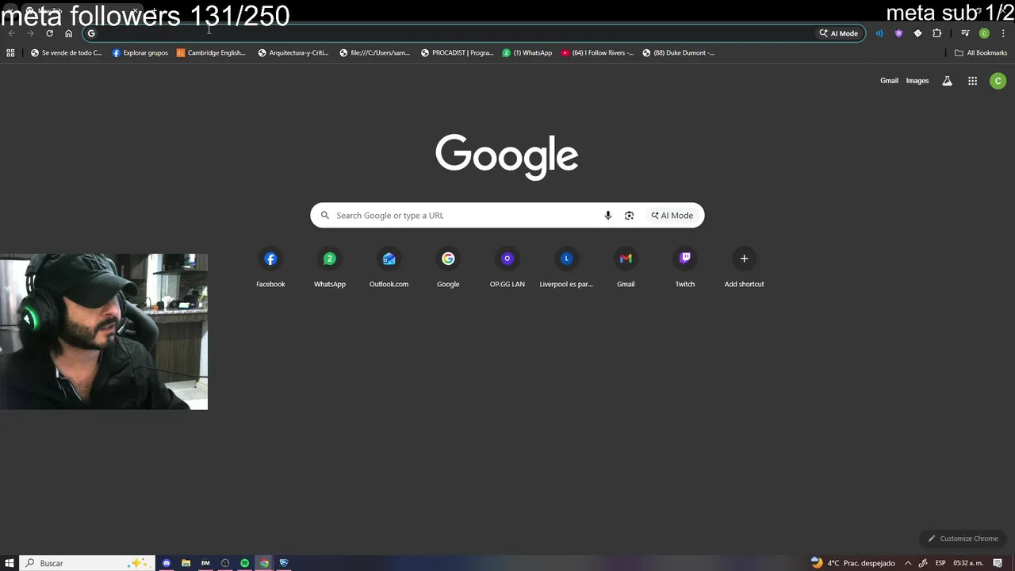Screen dimensions: 1015x571
Task: Open the '(88) Duke Dumont' bookmark
Action: click(679, 53)
